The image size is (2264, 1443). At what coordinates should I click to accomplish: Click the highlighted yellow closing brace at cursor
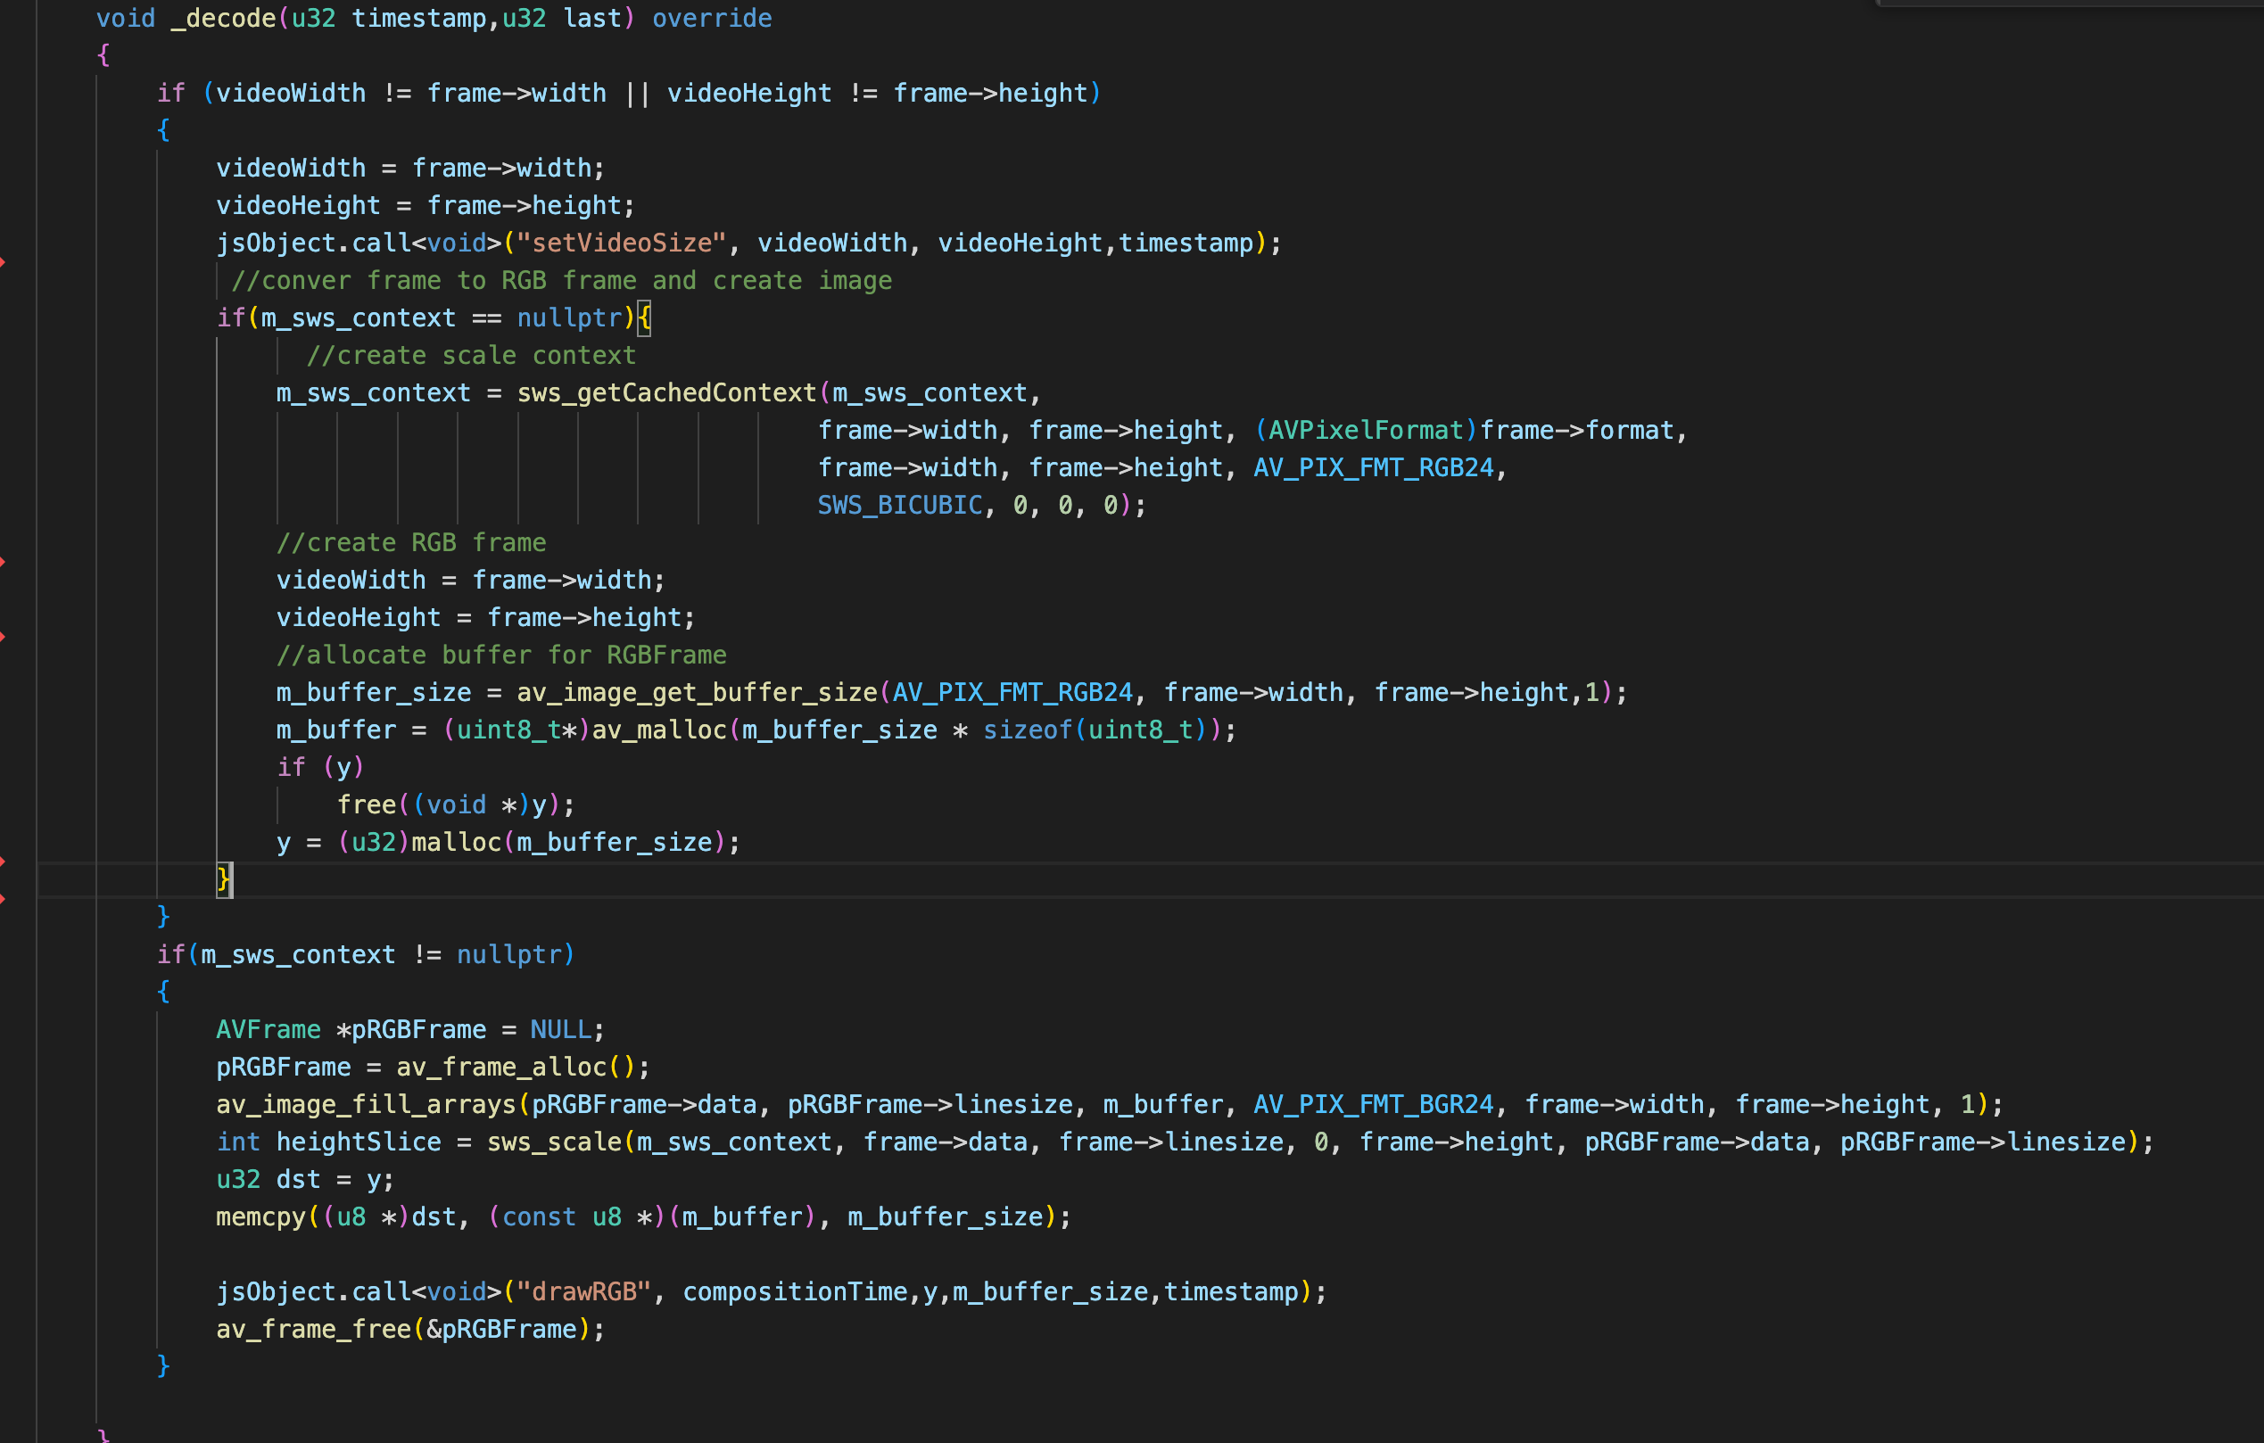click(x=224, y=879)
